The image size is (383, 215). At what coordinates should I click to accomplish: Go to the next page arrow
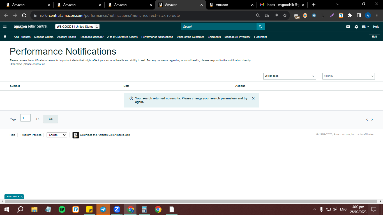(x=372, y=120)
